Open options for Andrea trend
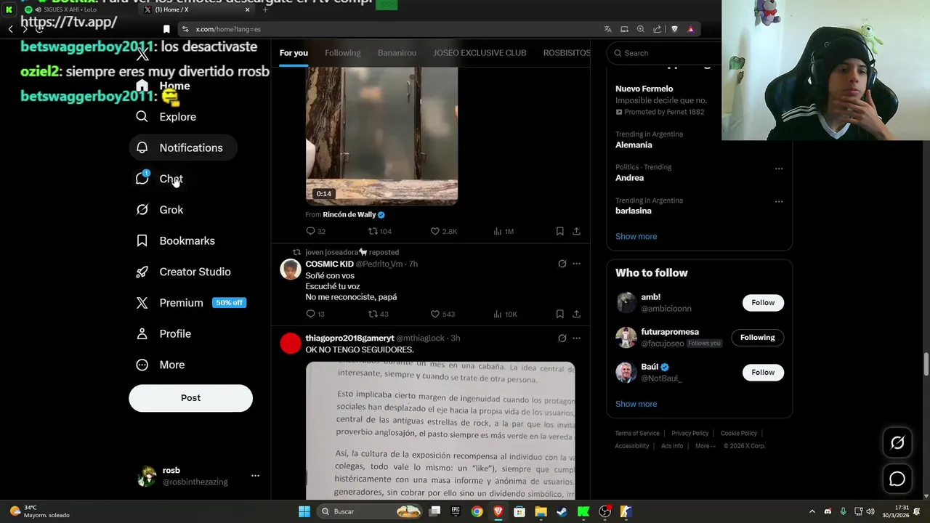 coord(779,169)
